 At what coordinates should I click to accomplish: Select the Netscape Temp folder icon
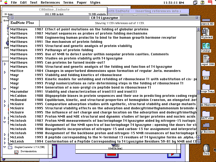[206, 87]
